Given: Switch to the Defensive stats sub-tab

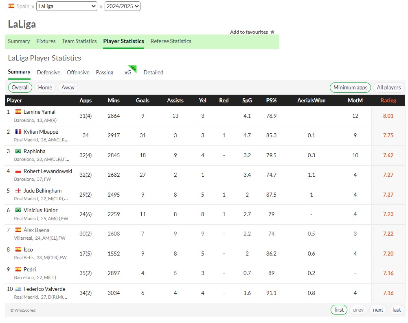Looking at the screenshot, I should 48,72.
